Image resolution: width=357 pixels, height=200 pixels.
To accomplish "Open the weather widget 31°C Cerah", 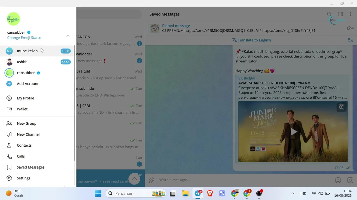I will [15, 193].
